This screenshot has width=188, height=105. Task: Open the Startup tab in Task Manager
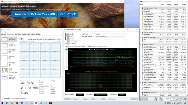point(24,34)
